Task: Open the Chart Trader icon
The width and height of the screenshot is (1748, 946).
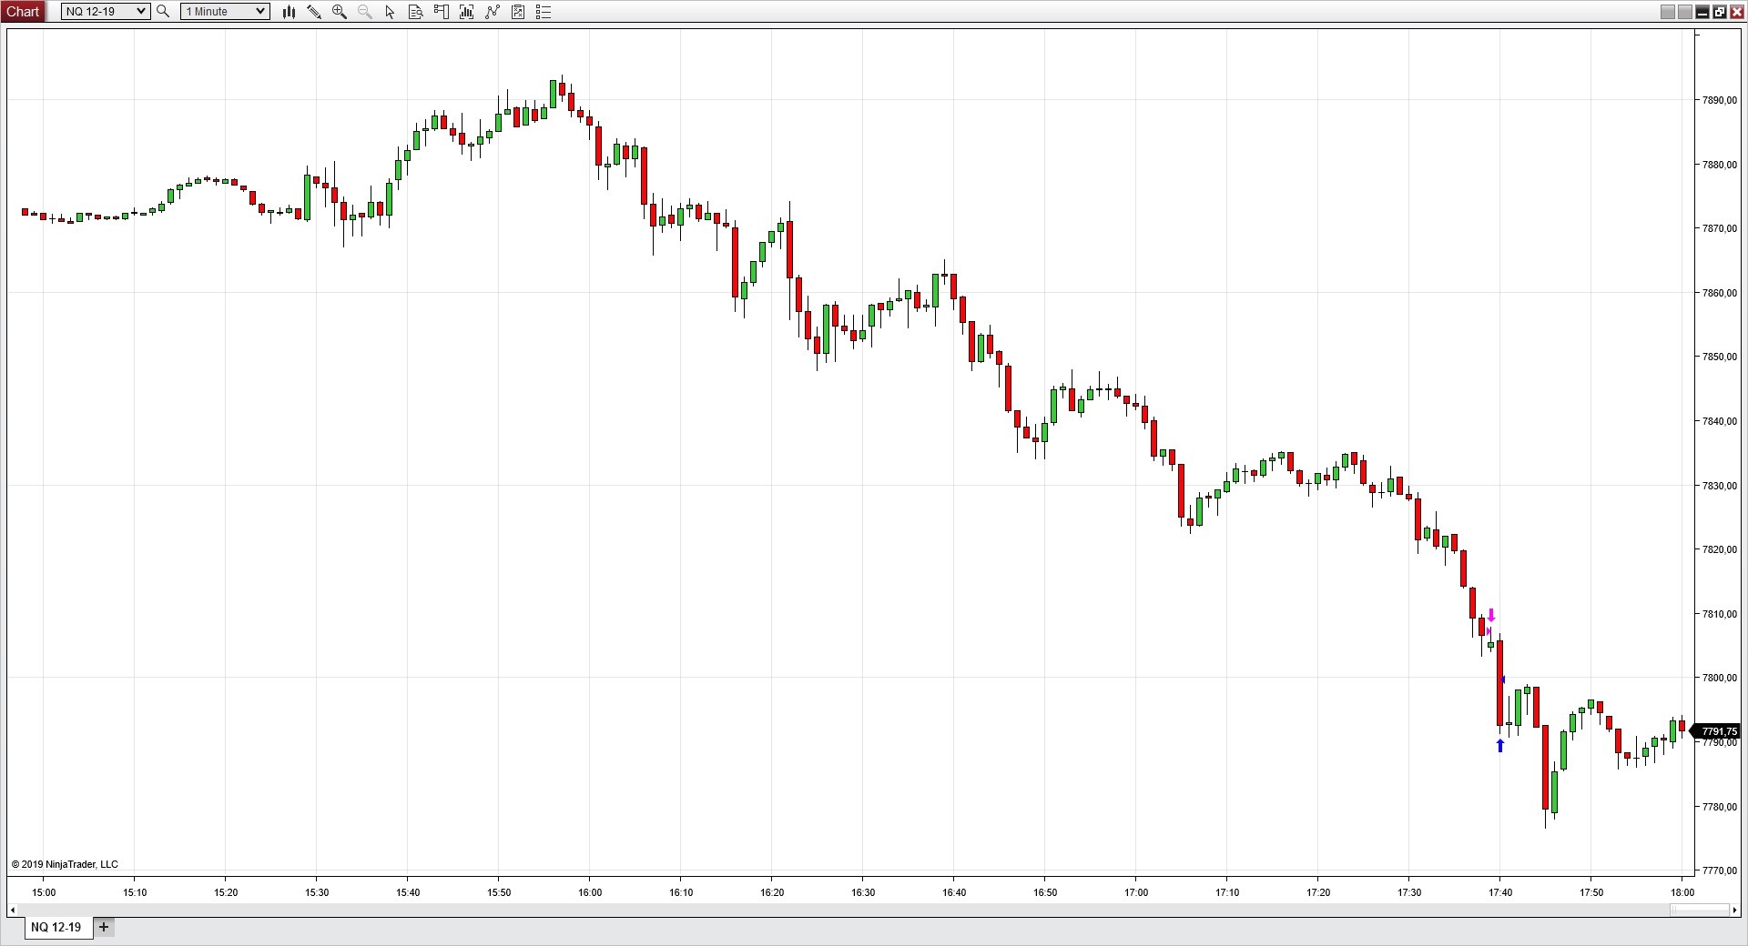Action: [442, 12]
